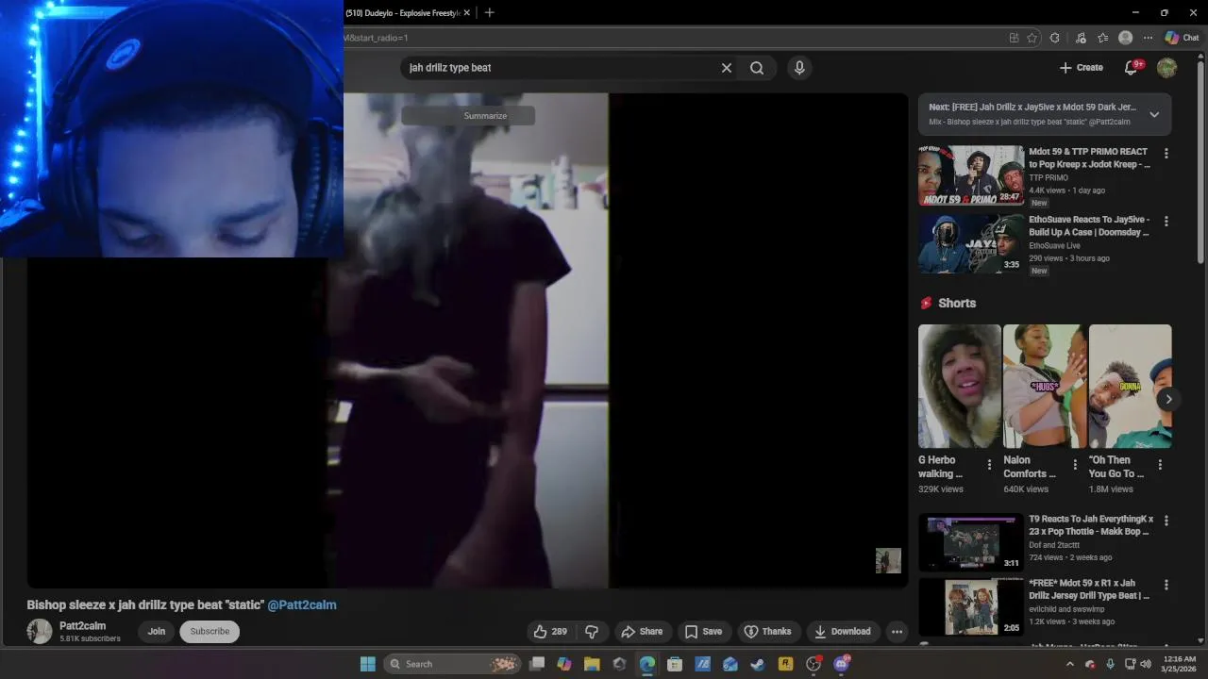
Task: Clear the YouTube search box text
Action: pos(727,68)
